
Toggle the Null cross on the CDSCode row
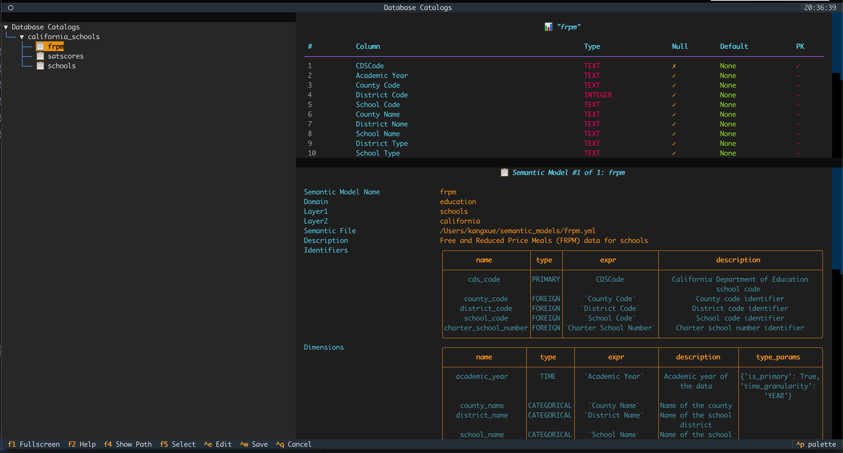point(674,66)
